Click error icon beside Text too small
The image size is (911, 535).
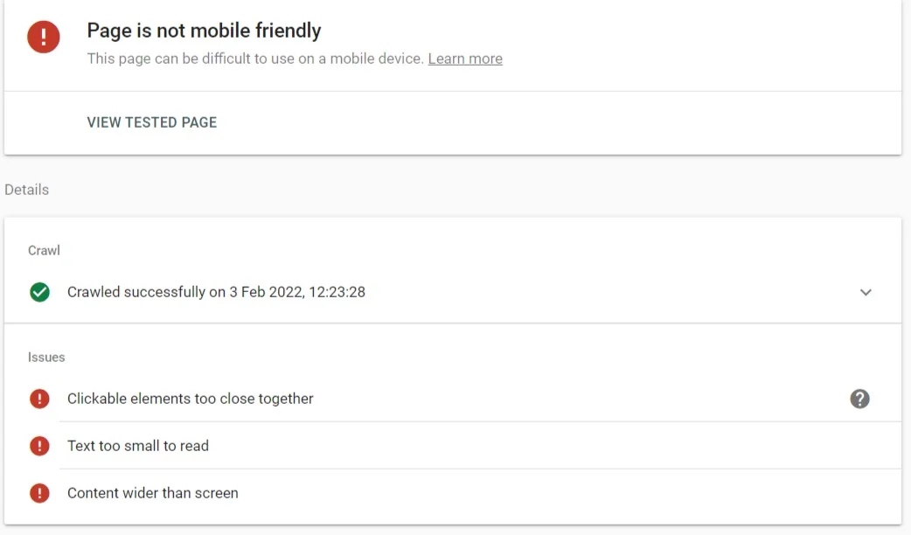(39, 446)
